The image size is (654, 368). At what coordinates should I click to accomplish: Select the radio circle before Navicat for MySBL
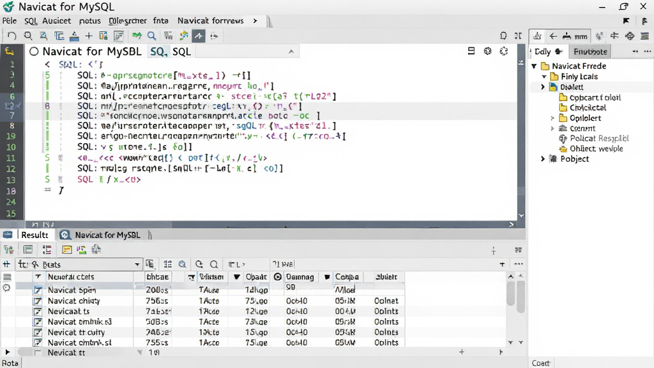(34, 51)
